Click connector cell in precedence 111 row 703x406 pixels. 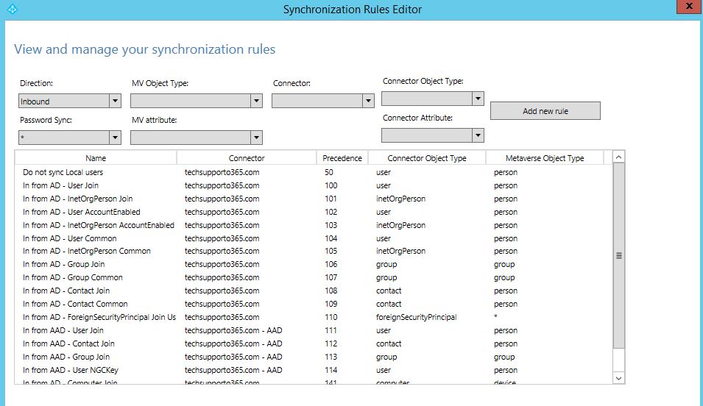coord(233,330)
